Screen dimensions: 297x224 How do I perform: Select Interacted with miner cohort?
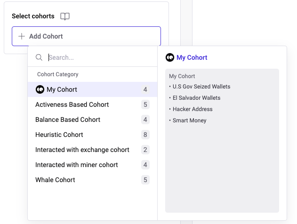(x=77, y=165)
